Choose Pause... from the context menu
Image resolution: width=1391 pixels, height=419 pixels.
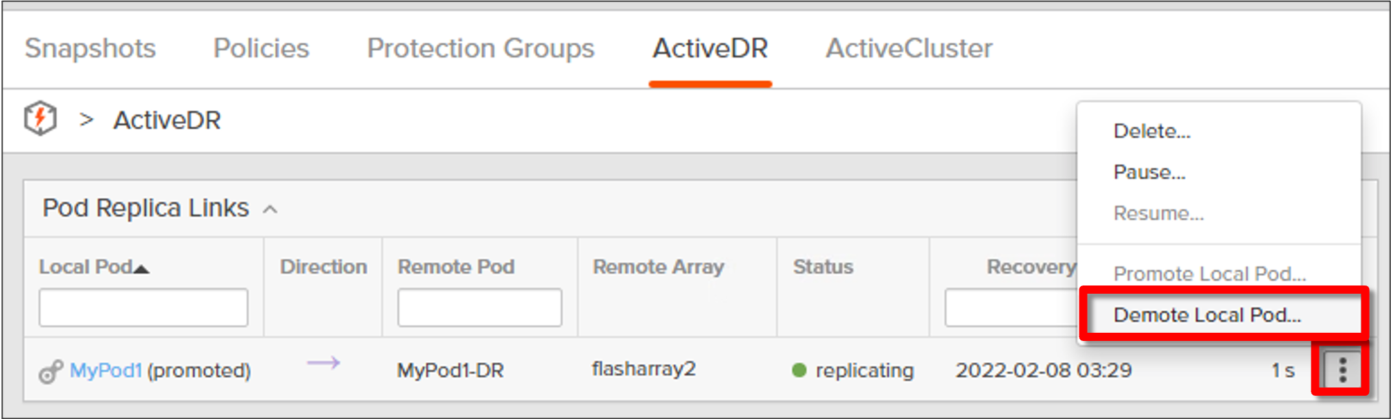[1149, 172]
